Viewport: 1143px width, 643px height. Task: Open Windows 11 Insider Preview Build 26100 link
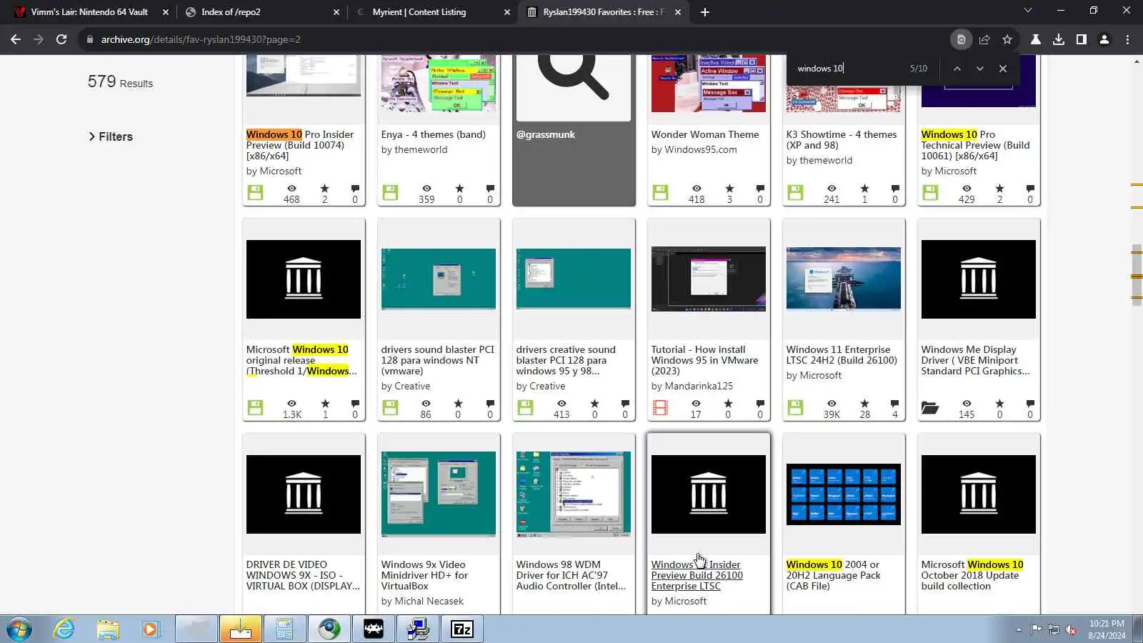click(697, 575)
